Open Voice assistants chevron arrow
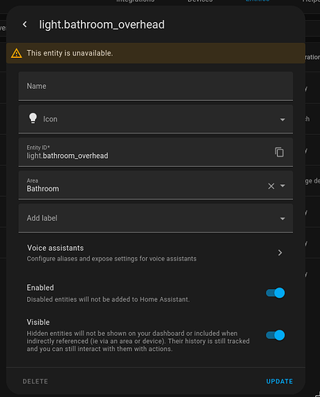The image size is (320, 397). point(280,252)
